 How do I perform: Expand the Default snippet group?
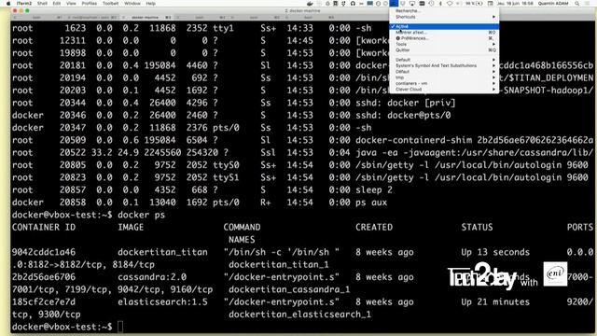pyautogui.click(x=444, y=60)
